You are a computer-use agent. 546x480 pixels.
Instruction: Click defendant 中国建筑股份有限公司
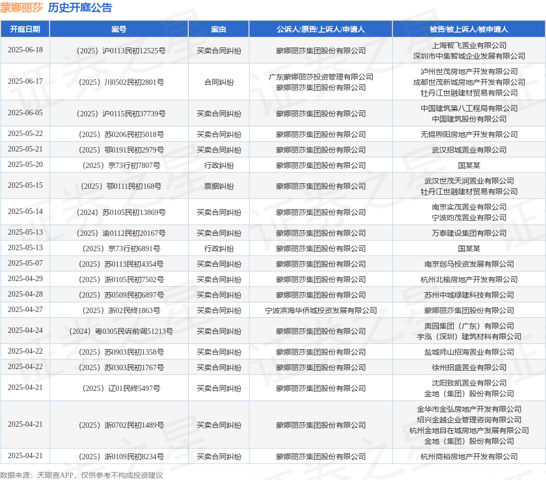[x=469, y=119]
